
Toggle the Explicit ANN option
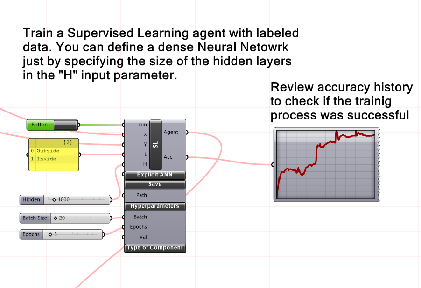(x=154, y=175)
